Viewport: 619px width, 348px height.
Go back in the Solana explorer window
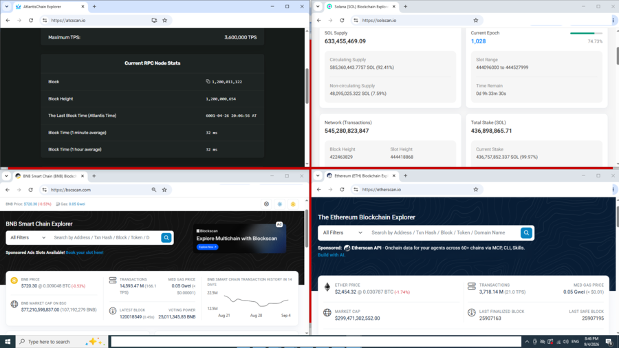pyautogui.click(x=319, y=20)
